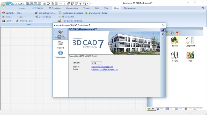The width and height of the screenshot is (207, 115).
Task: Switch to the PV-It... bottom panel tab
Action: [198, 109]
